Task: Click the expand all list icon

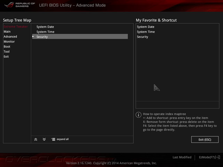Action: [53, 140]
